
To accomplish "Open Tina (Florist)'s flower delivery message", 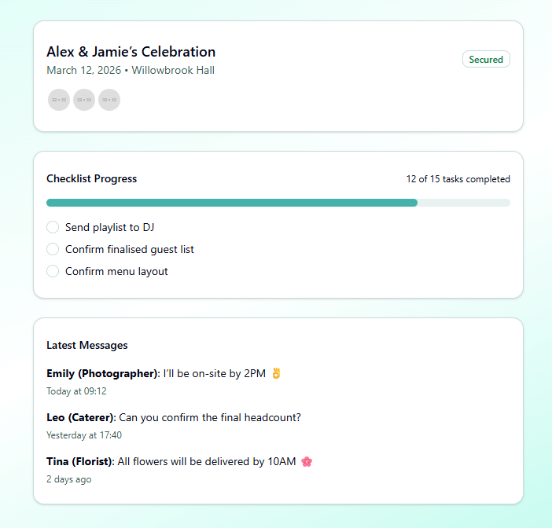I will click(171, 461).
